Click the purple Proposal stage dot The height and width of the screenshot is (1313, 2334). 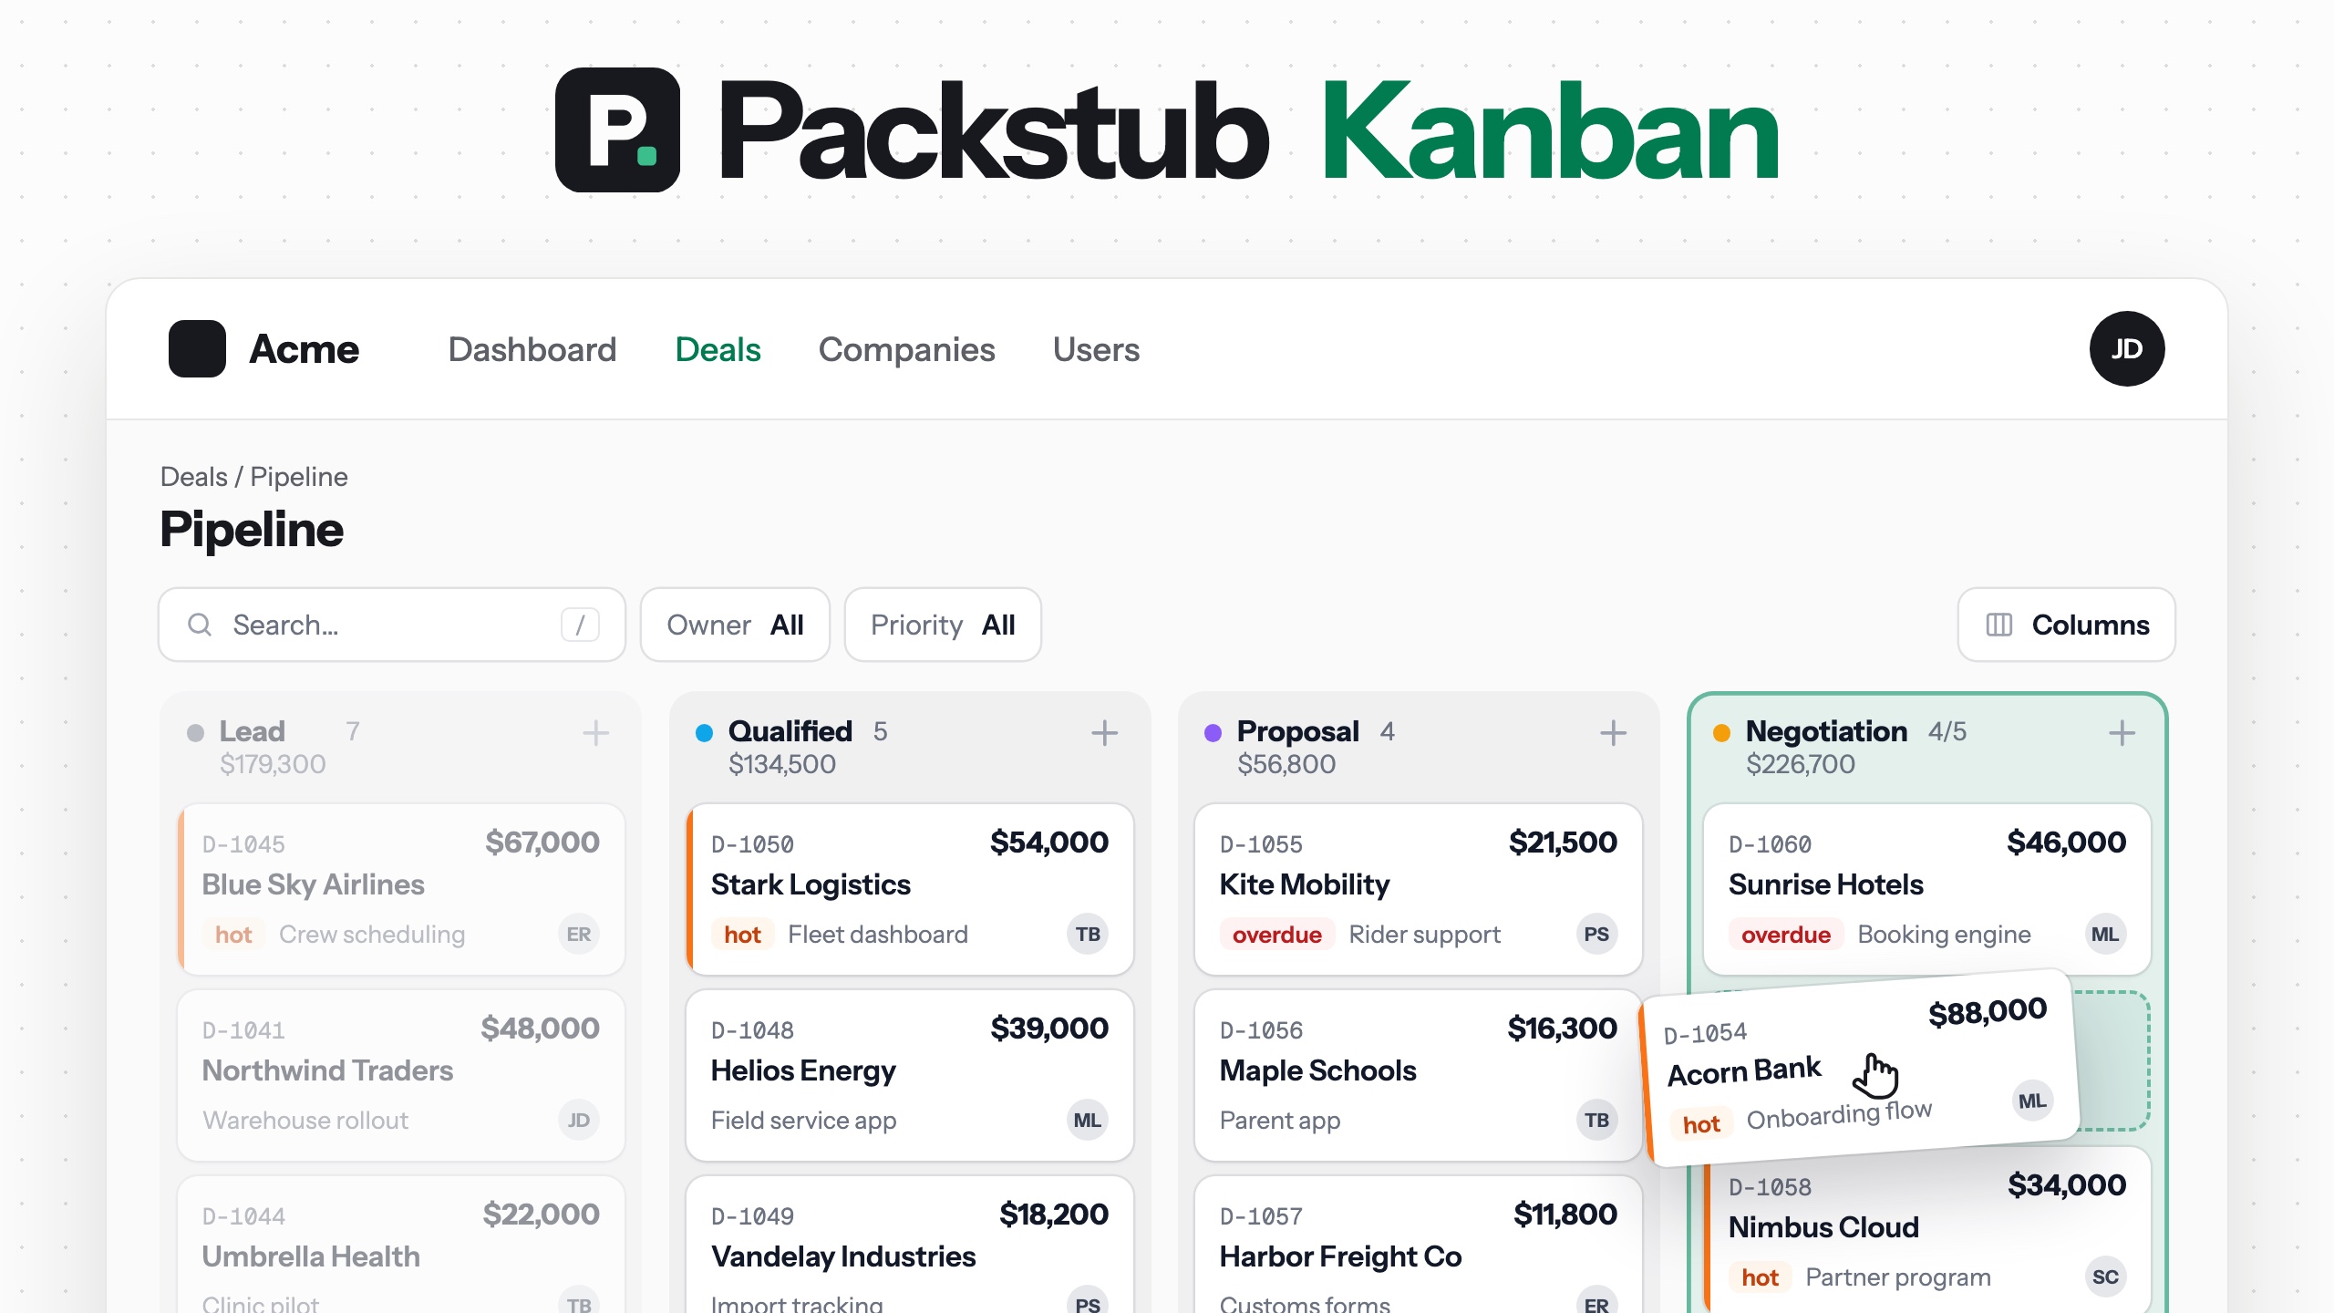click(x=1213, y=732)
